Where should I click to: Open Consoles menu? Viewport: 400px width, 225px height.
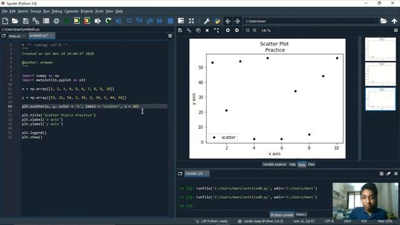[71, 11]
